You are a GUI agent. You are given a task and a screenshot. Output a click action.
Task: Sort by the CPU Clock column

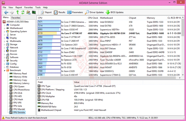click(93, 18)
